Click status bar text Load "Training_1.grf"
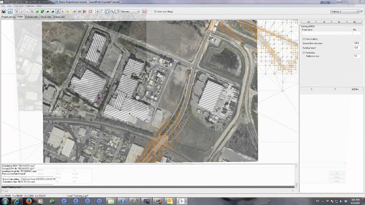 click(x=78, y=196)
